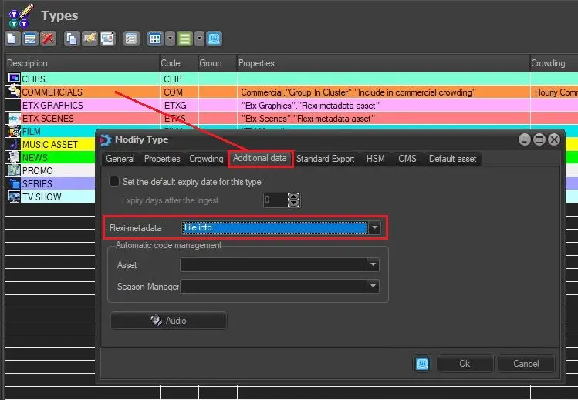The width and height of the screenshot is (578, 400).
Task: Click the last blue icon in the Types toolbar
Action: click(214, 38)
